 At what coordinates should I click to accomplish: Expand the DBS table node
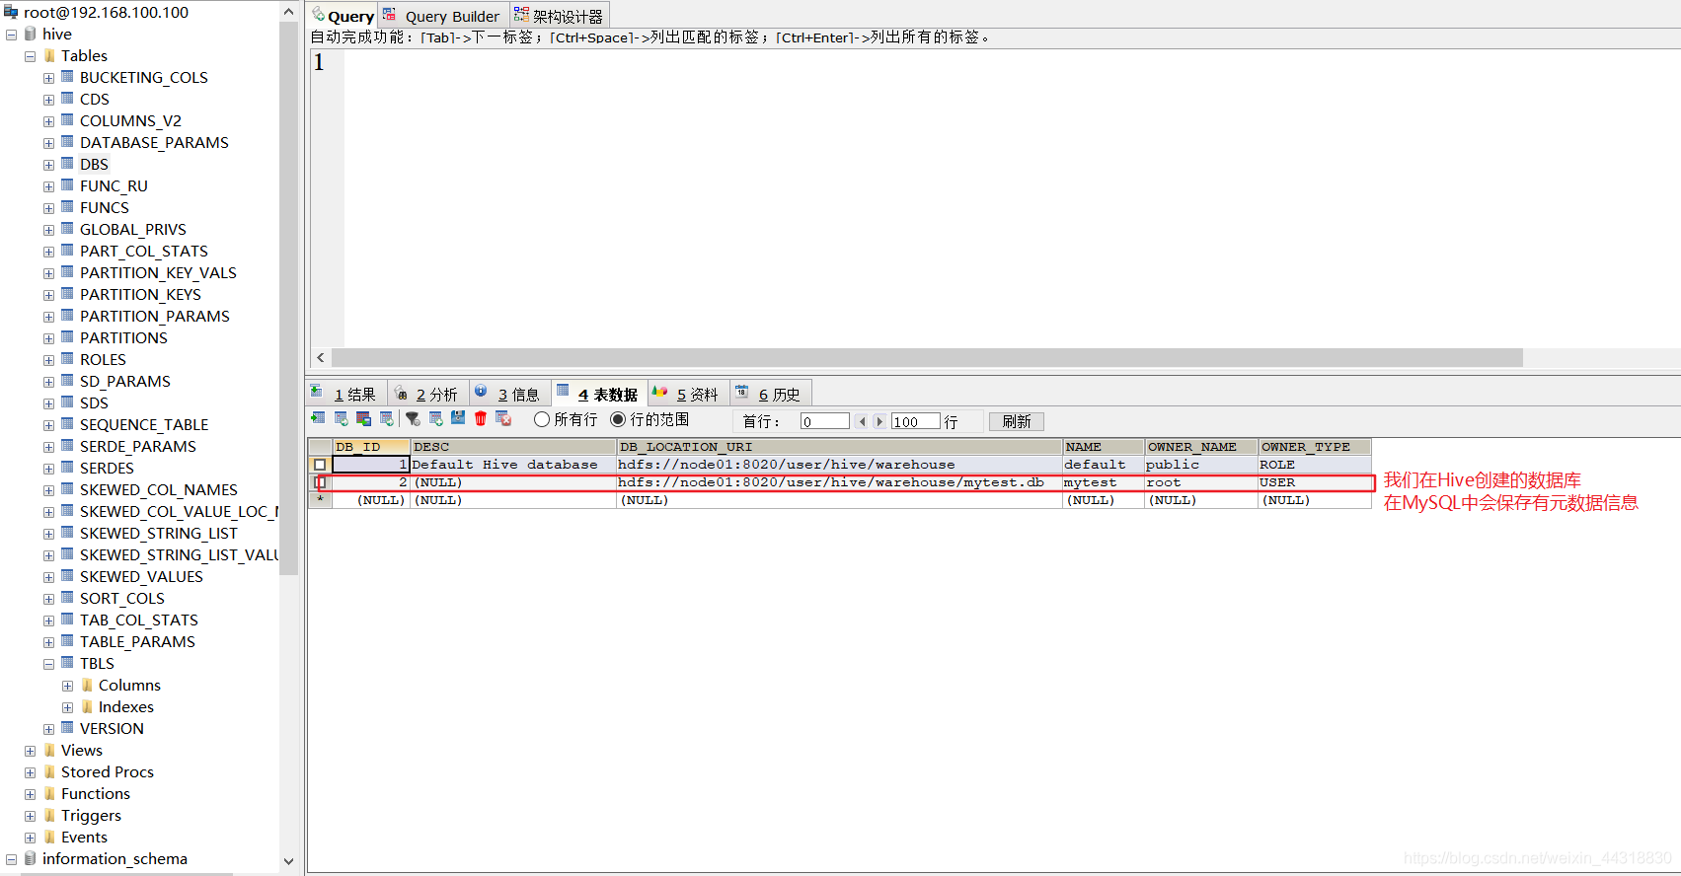48,165
